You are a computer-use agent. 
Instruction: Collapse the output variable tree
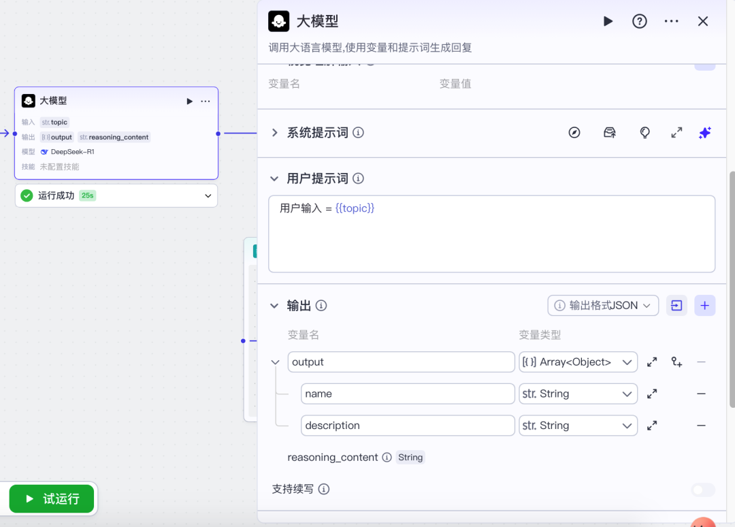point(275,362)
